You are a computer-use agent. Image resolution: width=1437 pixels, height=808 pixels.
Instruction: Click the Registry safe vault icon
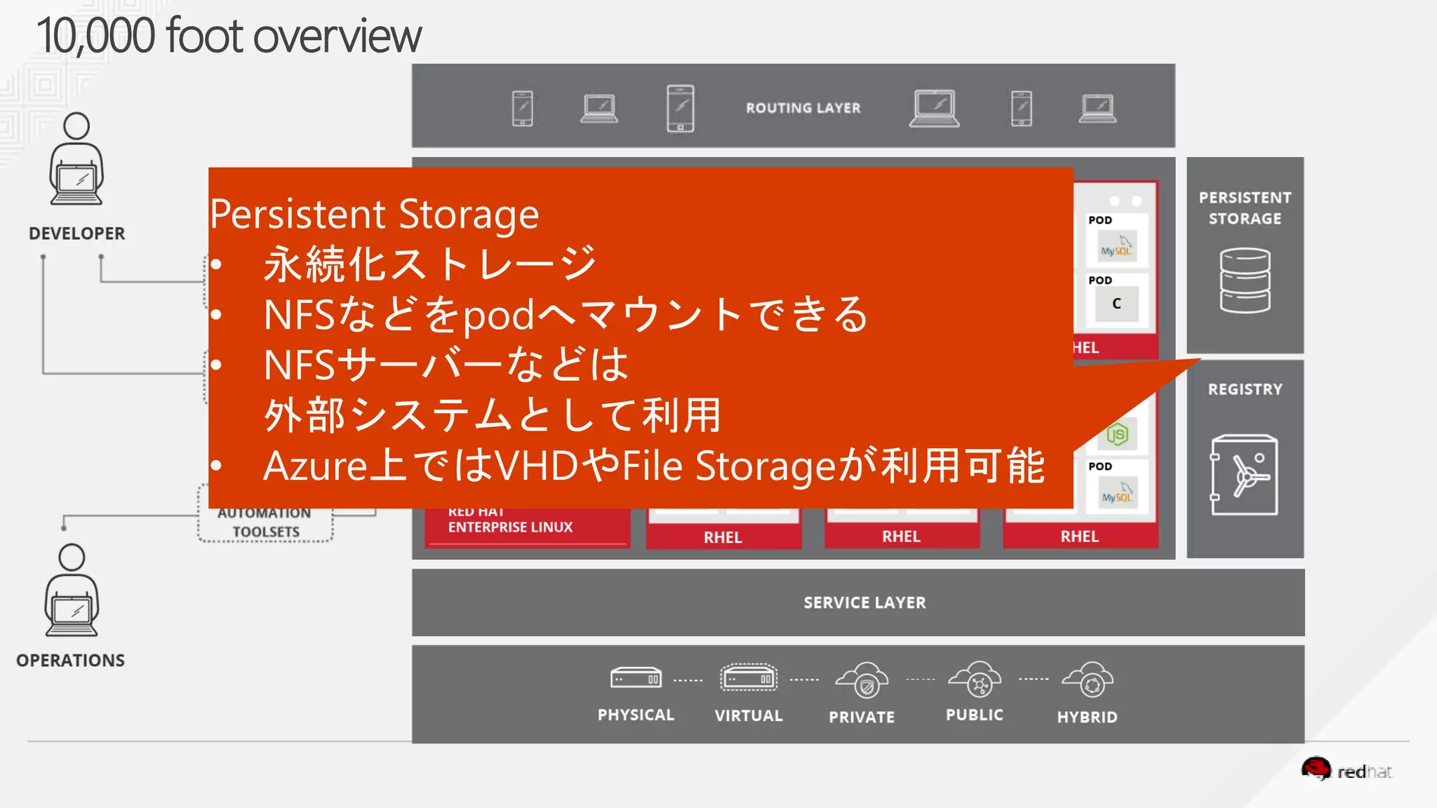[1244, 475]
